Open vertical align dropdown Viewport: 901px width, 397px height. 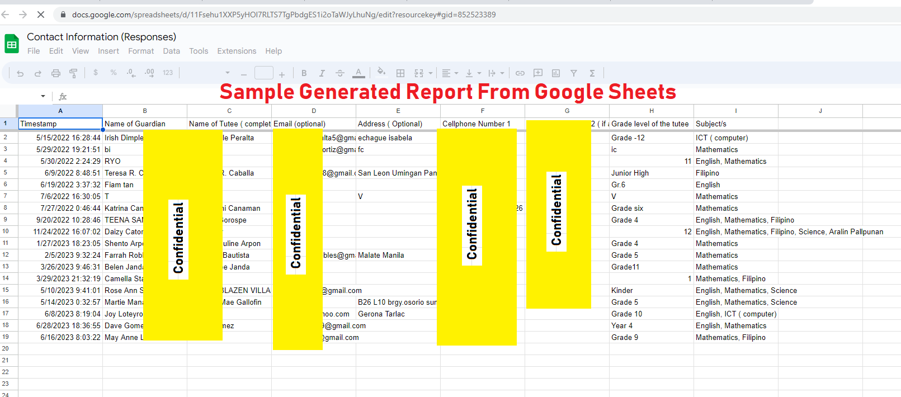click(473, 73)
